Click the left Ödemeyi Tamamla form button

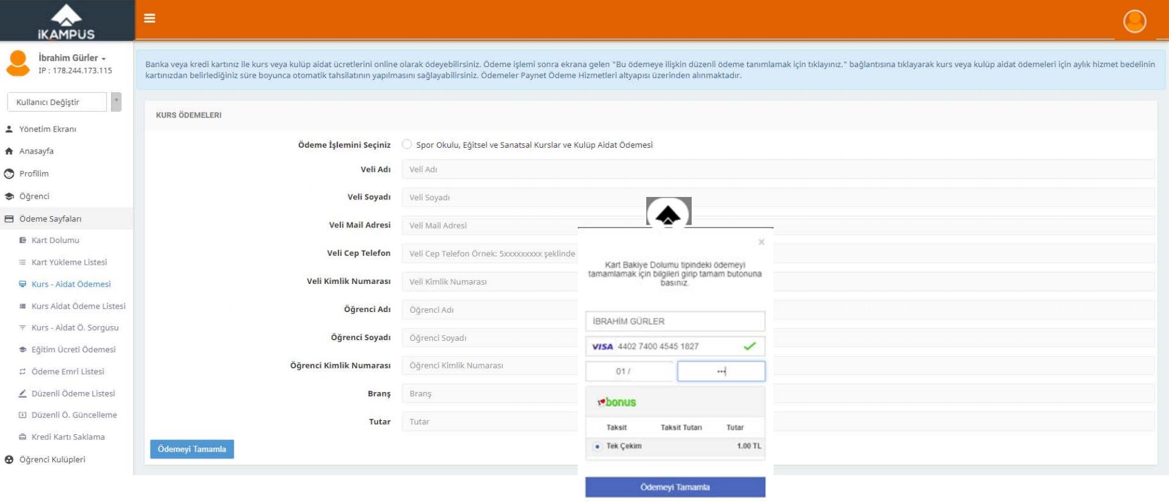pyautogui.click(x=192, y=449)
